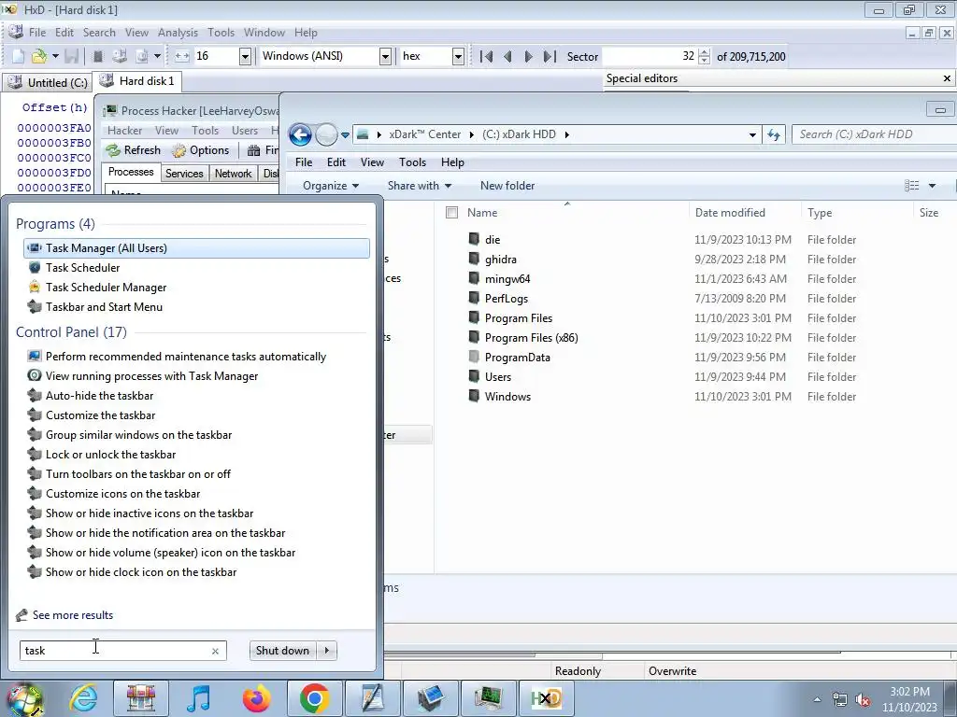Switch to Process Hacker Network tab
The image size is (957, 717).
coord(233,173)
